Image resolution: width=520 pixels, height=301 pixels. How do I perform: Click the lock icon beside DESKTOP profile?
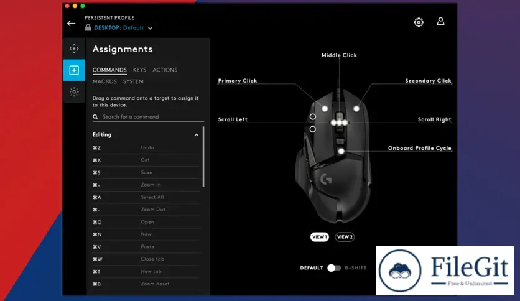(88, 27)
